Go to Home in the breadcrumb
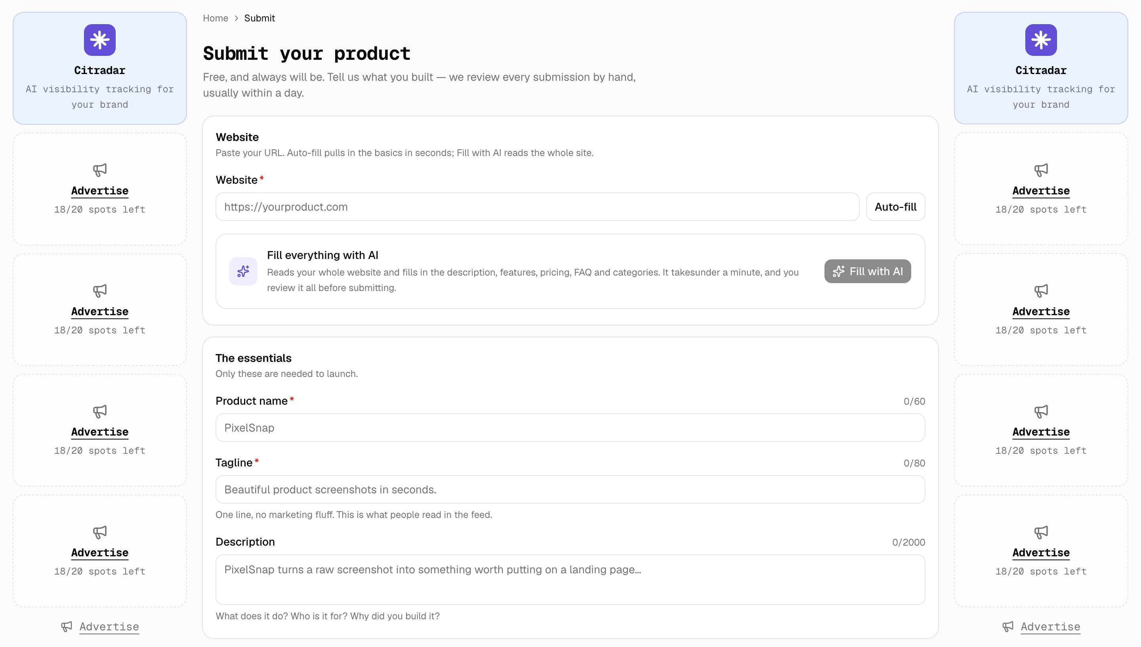The width and height of the screenshot is (1141, 647). point(216,18)
